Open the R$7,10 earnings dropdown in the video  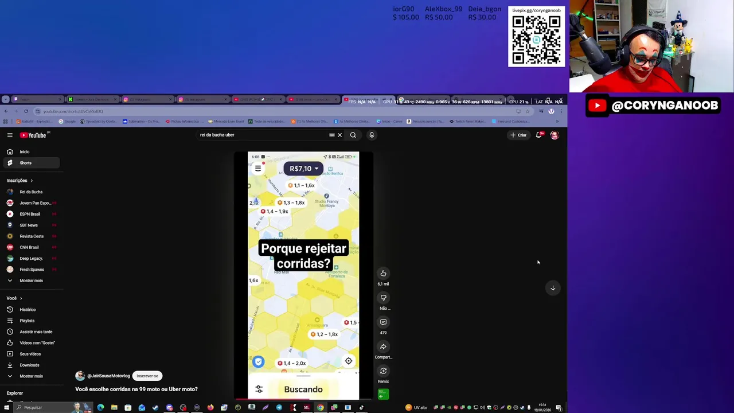click(x=303, y=169)
